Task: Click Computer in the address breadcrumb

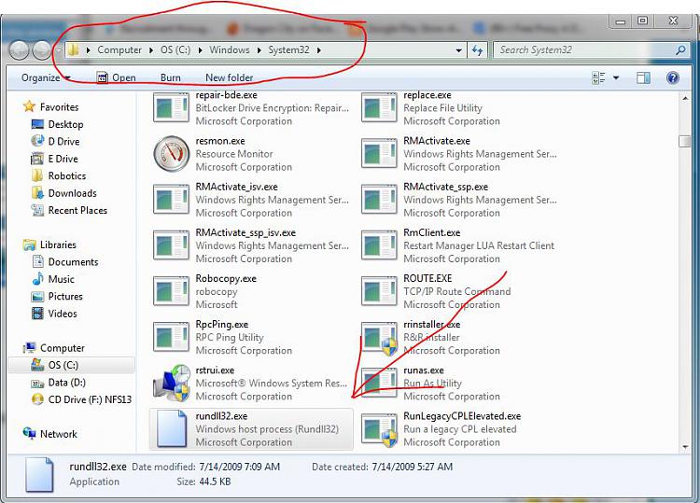Action: pos(119,50)
